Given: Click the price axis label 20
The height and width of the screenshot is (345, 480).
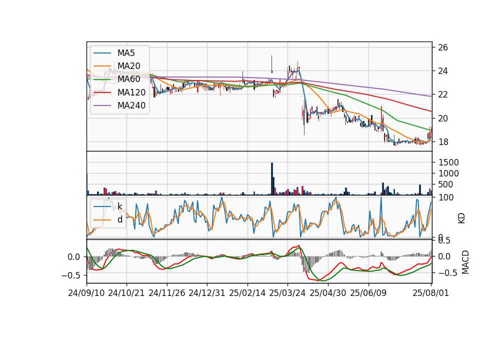Looking at the screenshot, I should (x=442, y=118).
